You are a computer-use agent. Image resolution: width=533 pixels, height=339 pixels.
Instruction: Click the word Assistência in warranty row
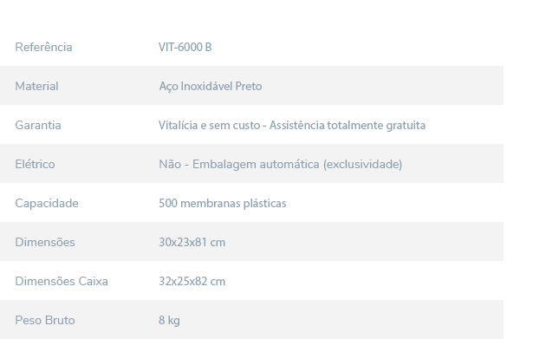pos(297,125)
